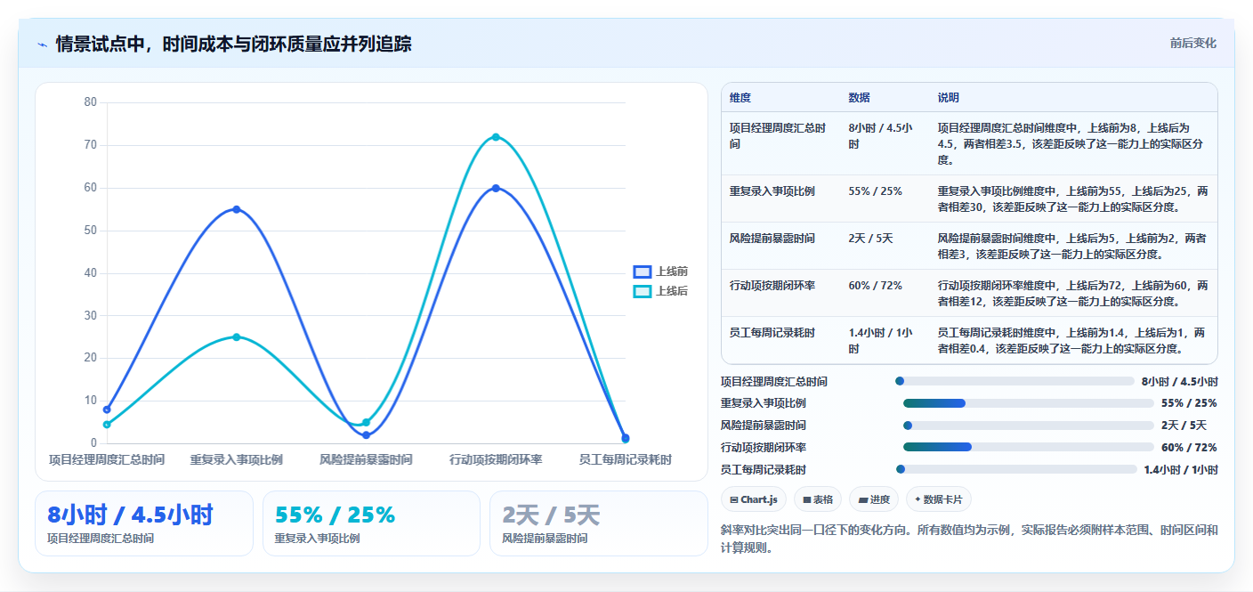The image size is (1253, 592).
Task: Click the footnote starting 斜率对比突出
Action: point(969,539)
